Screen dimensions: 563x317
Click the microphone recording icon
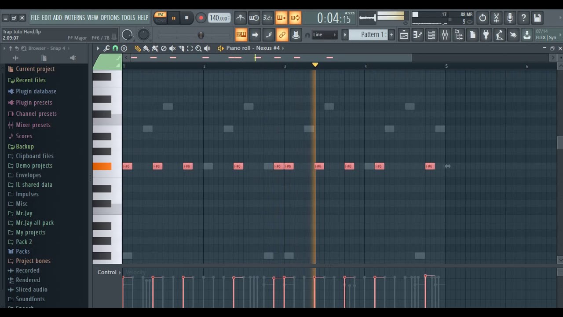[x=510, y=18]
